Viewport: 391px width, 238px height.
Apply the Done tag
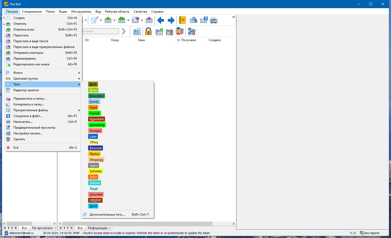point(93,90)
